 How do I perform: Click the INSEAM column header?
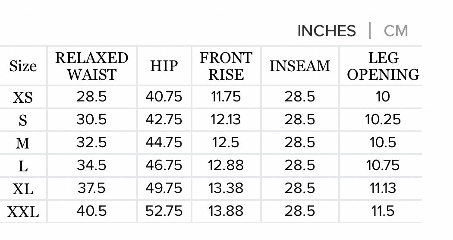coord(300,66)
